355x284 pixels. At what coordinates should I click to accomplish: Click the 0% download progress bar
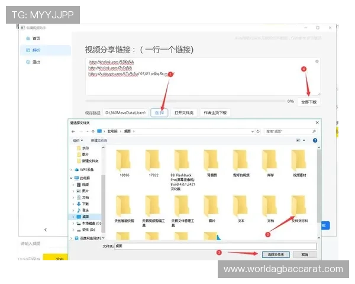coord(185,101)
